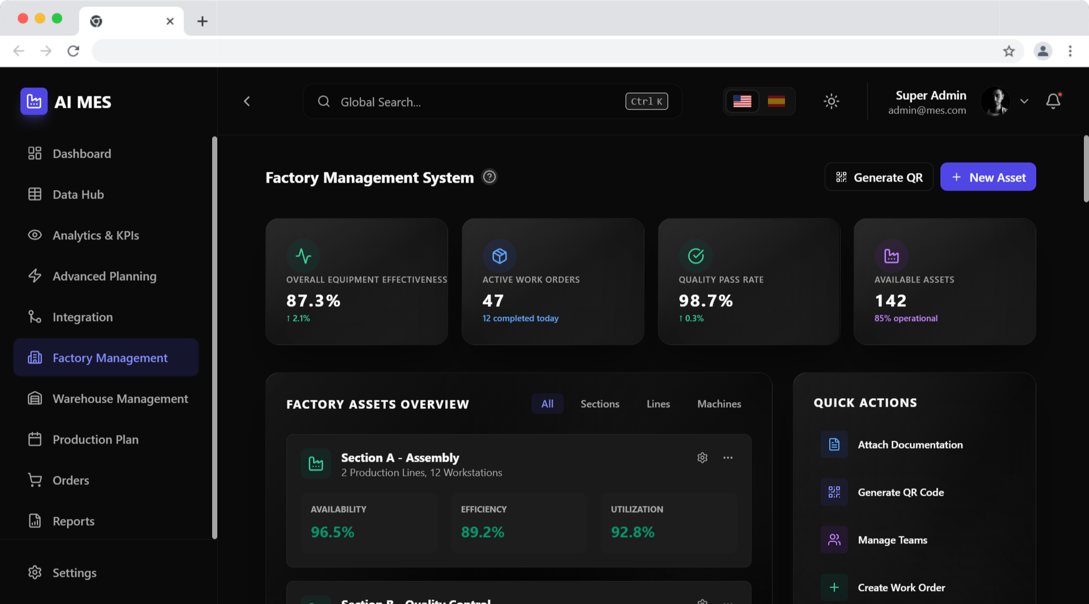The height and width of the screenshot is (604, 1089).
Task: Bookmark this page with star icon
Action: pos(1008,51)
